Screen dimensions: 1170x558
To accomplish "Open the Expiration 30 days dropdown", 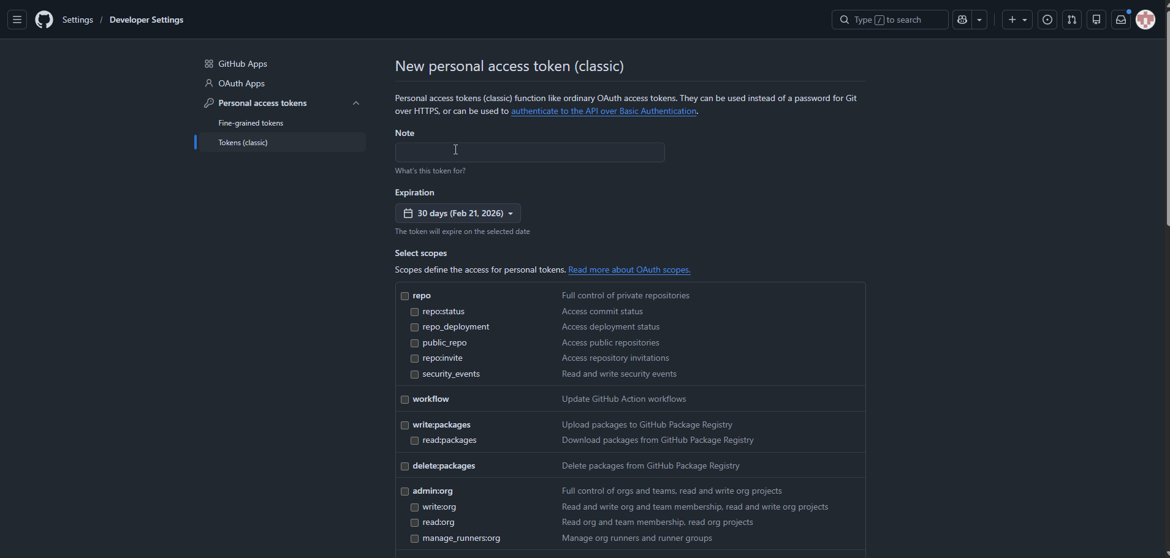I will coord(458,213).
